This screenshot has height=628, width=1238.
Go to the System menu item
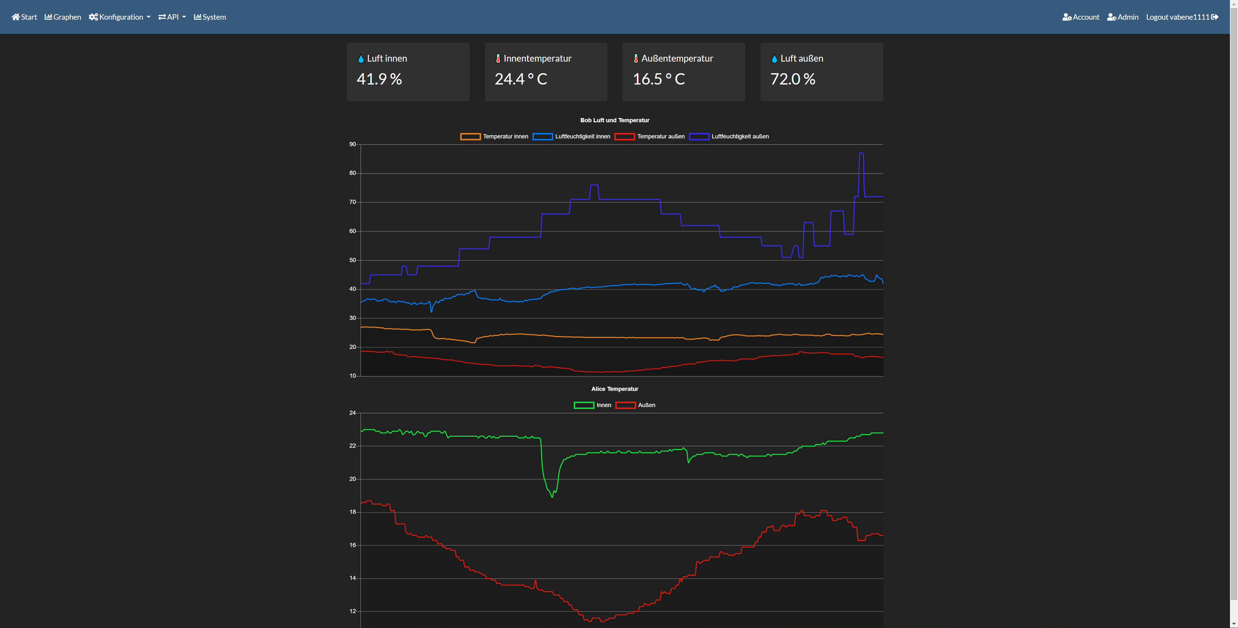214,17
